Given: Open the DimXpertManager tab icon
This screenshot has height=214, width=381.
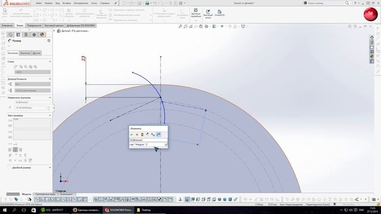Looking at the screenshot, I should click(x=34, y=34).
